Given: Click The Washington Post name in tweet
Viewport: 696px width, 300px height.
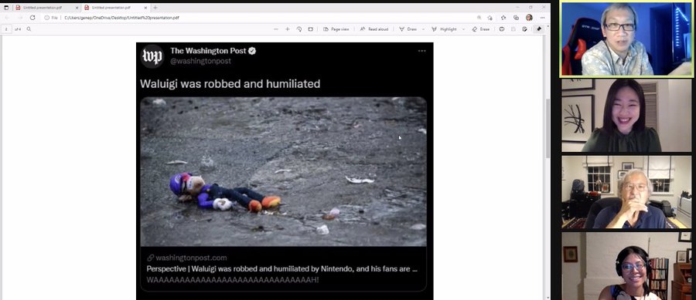Looking at the screenshot, I should point(208,51).
